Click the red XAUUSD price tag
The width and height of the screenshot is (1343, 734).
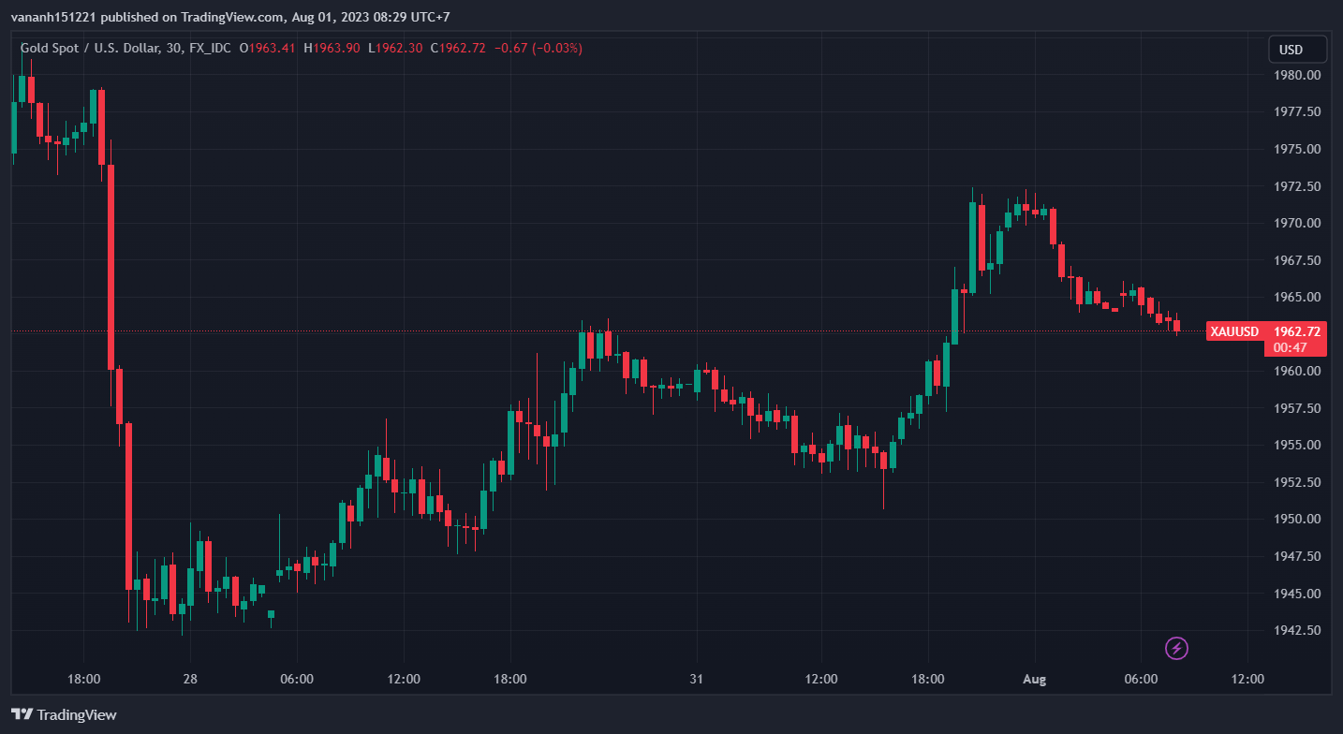pyautogui.click(x=1233, y=331)
